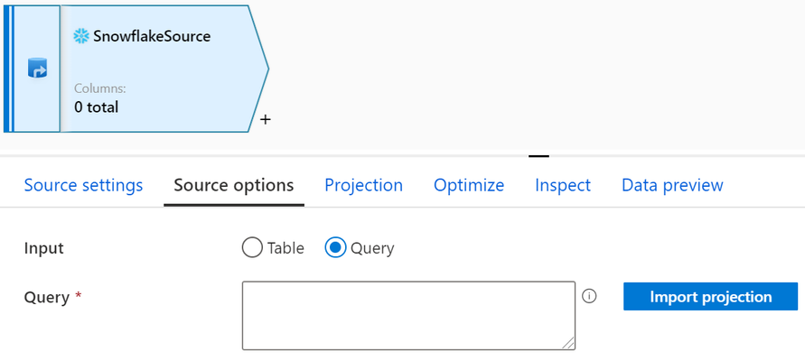Select the SnowflakeSource node title

[x=152, y=36]
